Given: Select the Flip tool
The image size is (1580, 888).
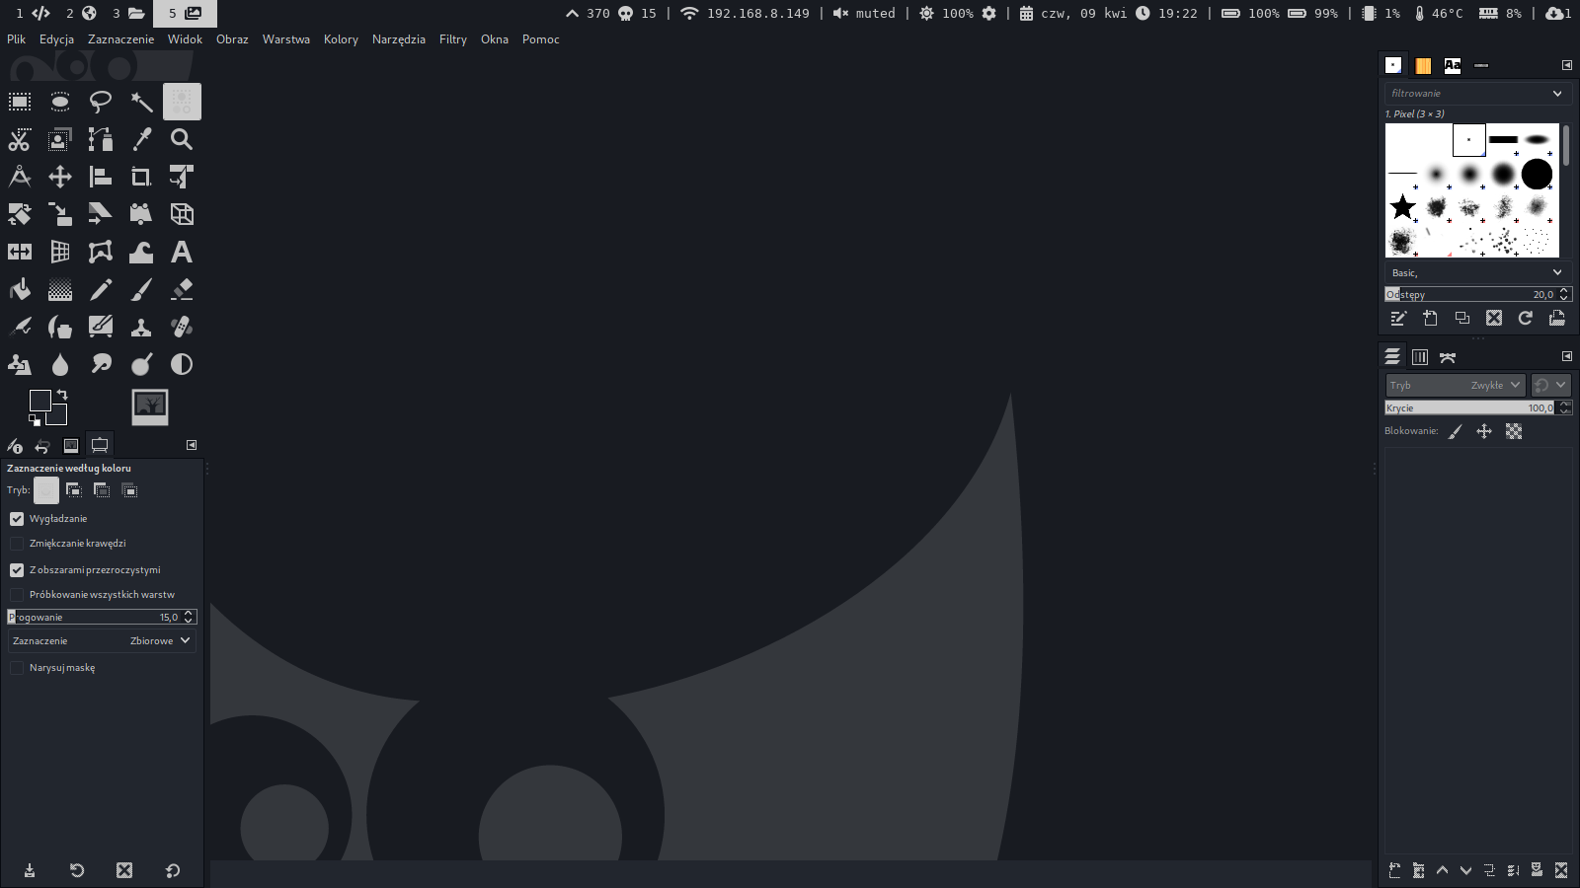Looking at the screenshot, I should pos(20,252).
